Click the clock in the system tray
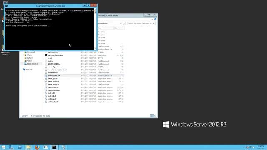The height and width of the screenshot is (150, 267). point(261,147)
